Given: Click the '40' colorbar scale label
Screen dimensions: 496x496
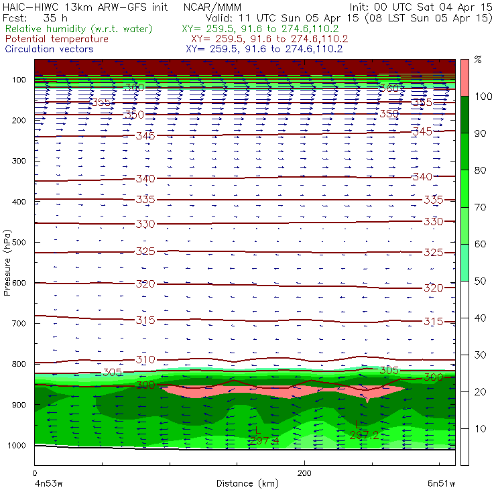Looking at the screenshot, I should (480, 318).
